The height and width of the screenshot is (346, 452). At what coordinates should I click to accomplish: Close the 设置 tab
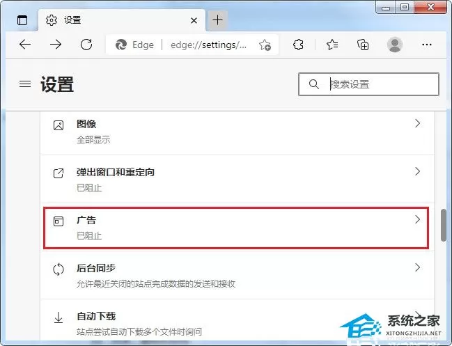(x=194, y=20)
